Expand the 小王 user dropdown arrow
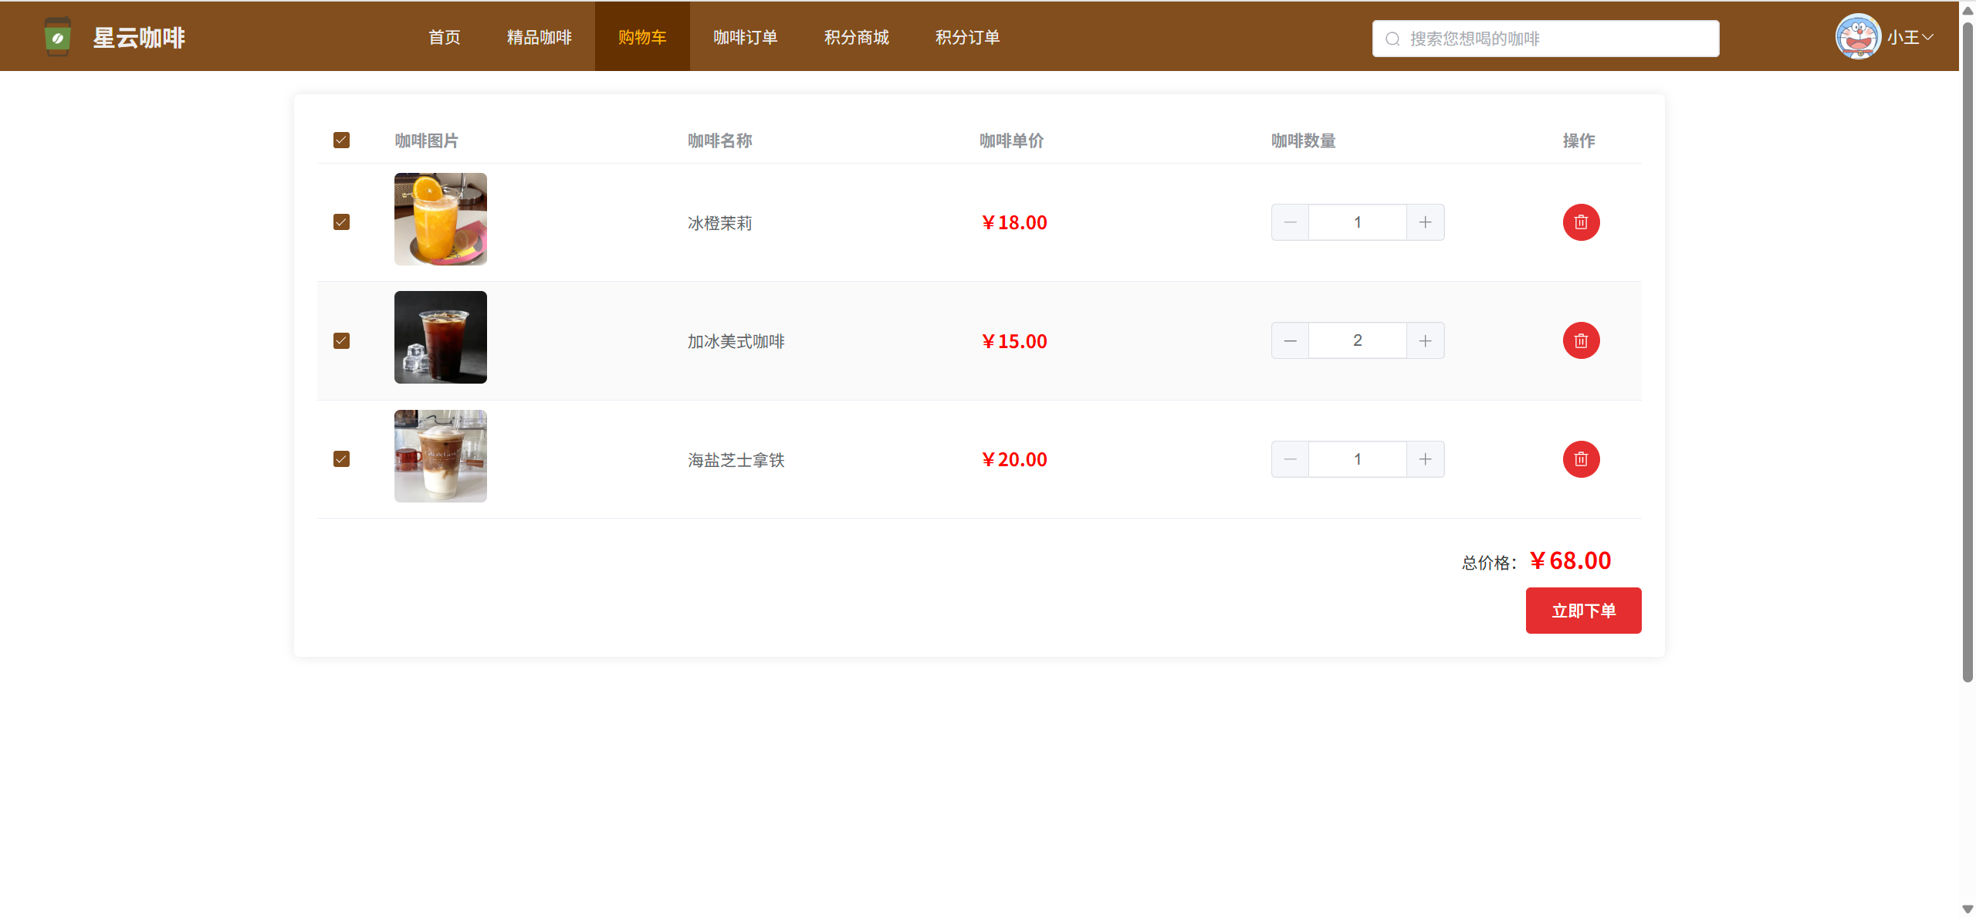 coord(1928,37)
